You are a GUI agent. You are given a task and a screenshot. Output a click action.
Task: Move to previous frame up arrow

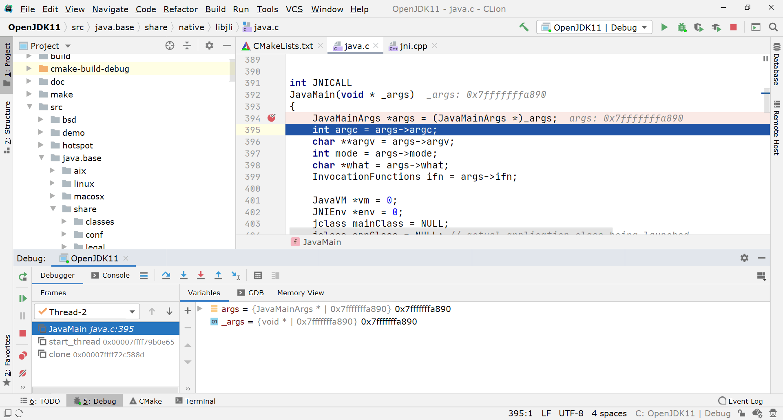pyautogui.click(x=152, y=312)
